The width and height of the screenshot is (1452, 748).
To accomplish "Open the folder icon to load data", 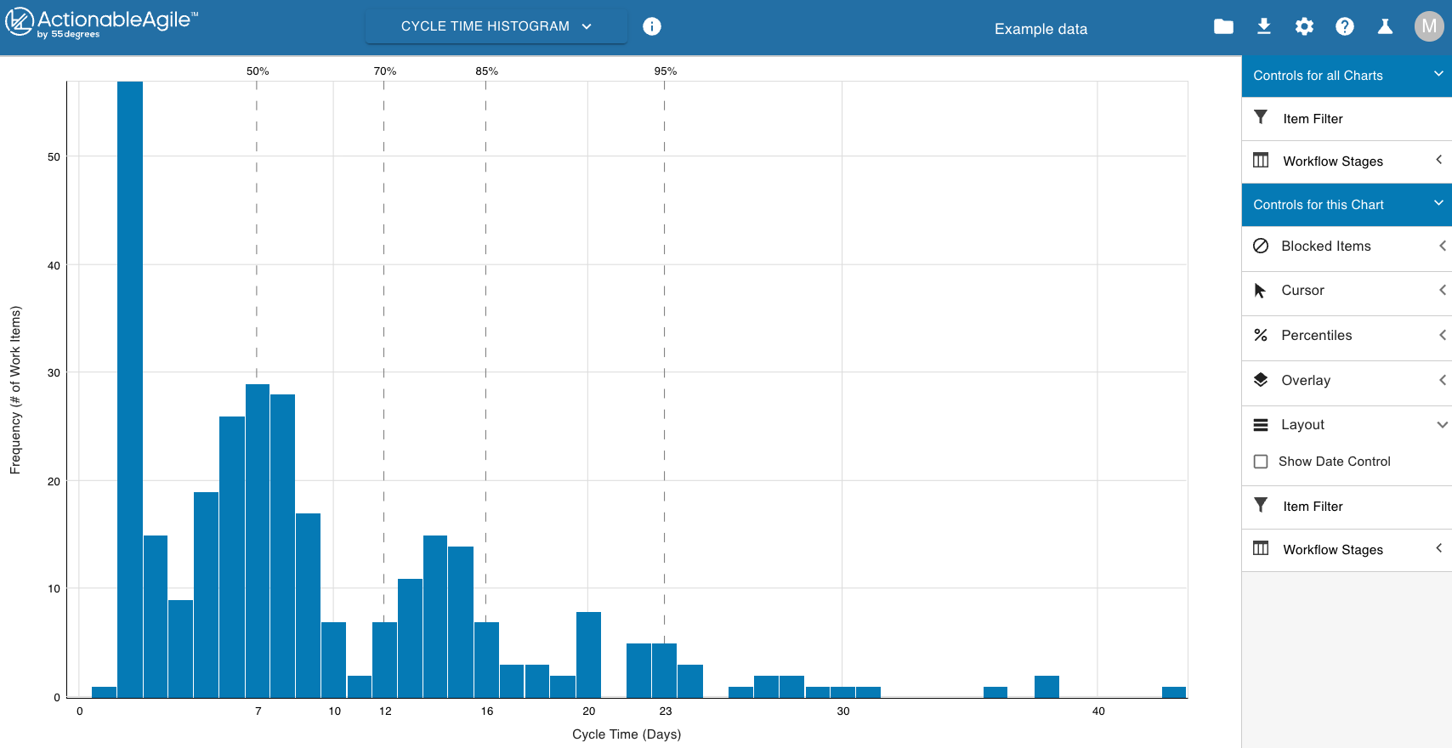I will pyautogui.click(x=1223, y=27).
